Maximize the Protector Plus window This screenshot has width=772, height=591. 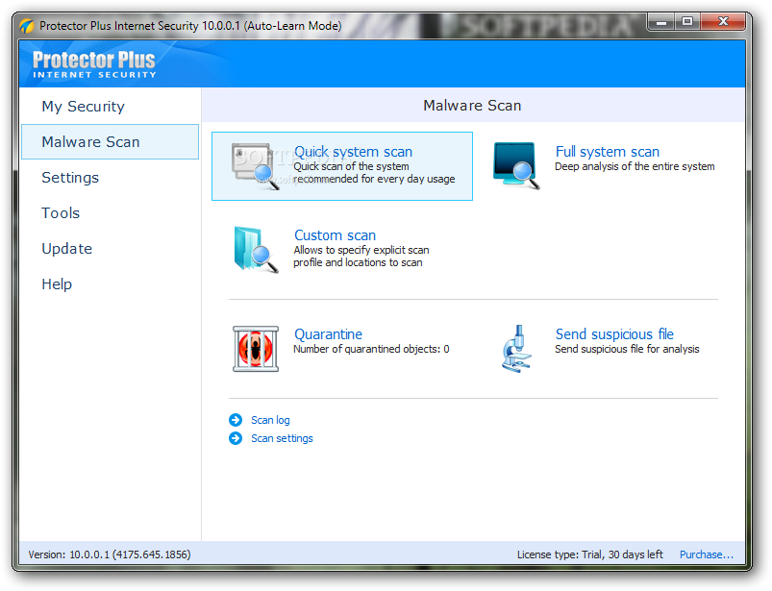pyautogui.click(x=686, y=22)
